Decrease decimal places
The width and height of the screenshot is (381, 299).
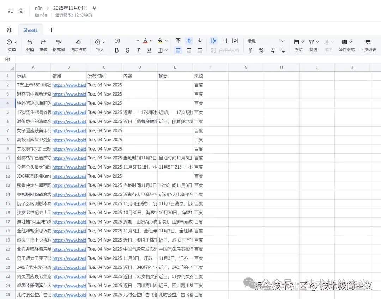click(283, 50)
